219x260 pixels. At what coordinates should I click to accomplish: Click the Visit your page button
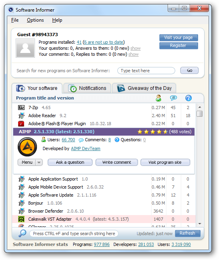[179, 38]
